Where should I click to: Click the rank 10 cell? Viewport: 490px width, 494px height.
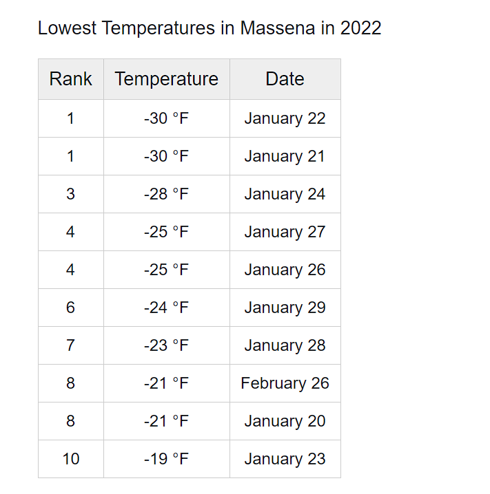point(71,459)
